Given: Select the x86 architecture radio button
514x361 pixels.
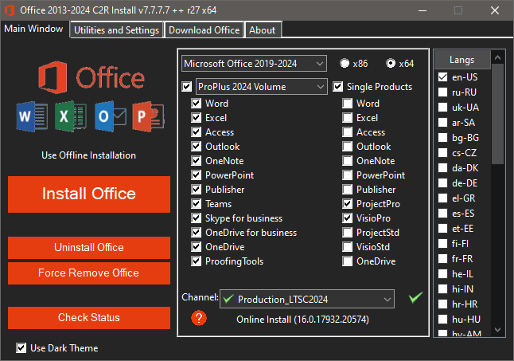Looking at the screenshot, I should coord(345,64).
